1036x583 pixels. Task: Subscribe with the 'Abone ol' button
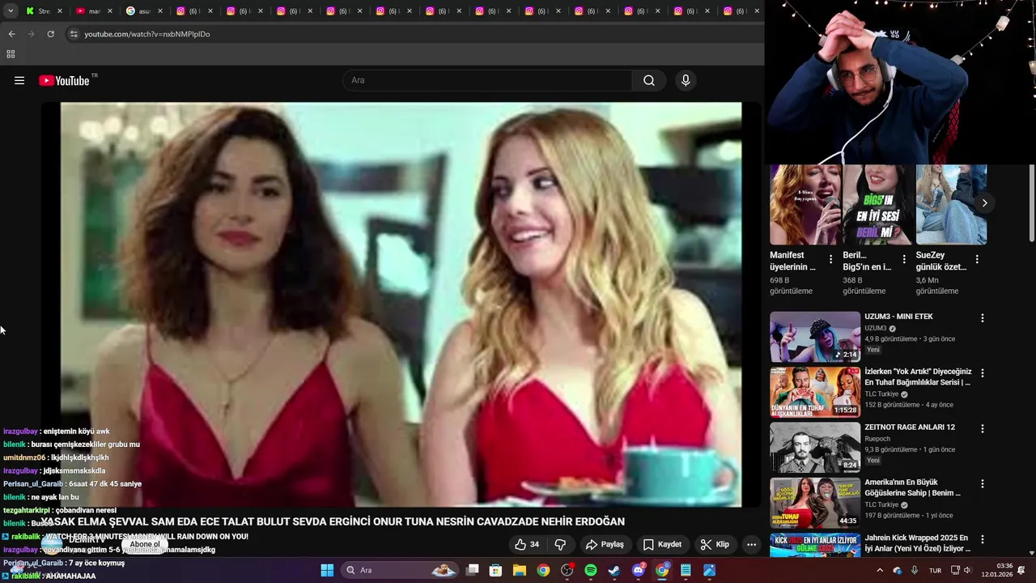[145, 544]
